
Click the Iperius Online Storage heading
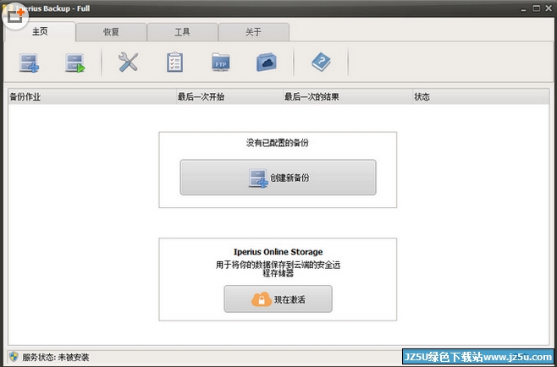(x=278, y=252)
